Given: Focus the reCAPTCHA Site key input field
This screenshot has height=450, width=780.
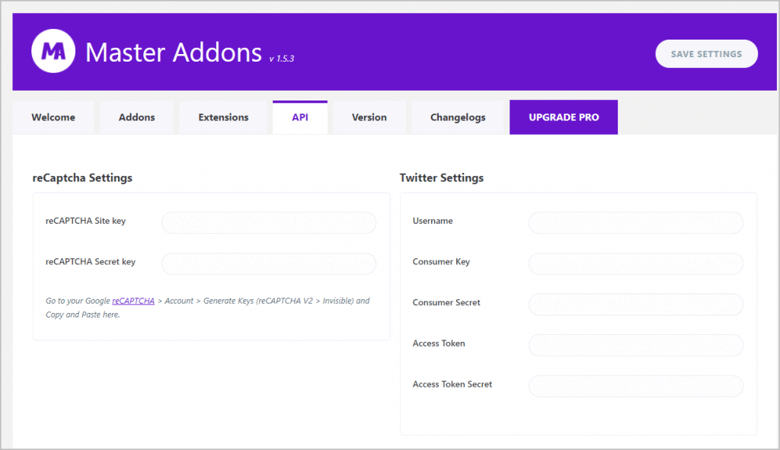Looking at the screenshot, I should [269, 222].
